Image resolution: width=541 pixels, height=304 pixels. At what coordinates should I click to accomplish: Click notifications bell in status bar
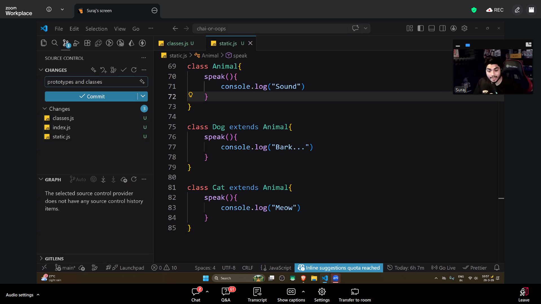coord(497,268)
